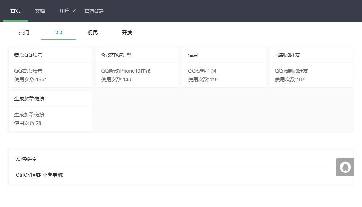362x207 pixels.
Task: Click QQ修改iPhone13在线 tool entry
Action: point(126,71)
